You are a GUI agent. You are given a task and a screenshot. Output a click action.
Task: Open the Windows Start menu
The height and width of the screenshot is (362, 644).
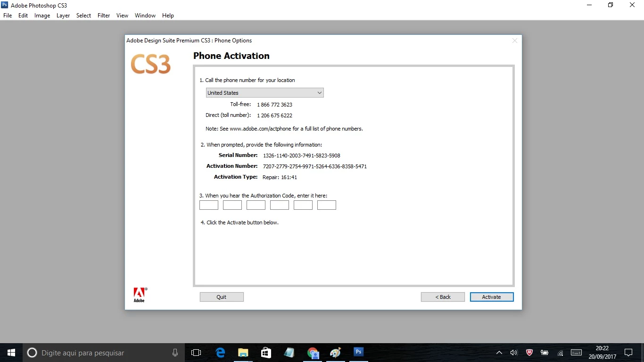pos(11,353)
